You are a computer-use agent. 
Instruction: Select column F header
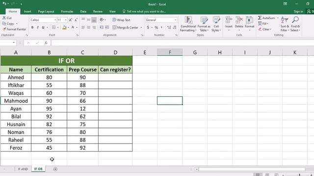pyautogui.click(x=170, y=52)
